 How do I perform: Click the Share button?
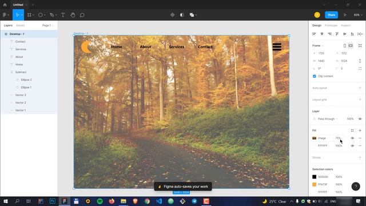(331, 15)
